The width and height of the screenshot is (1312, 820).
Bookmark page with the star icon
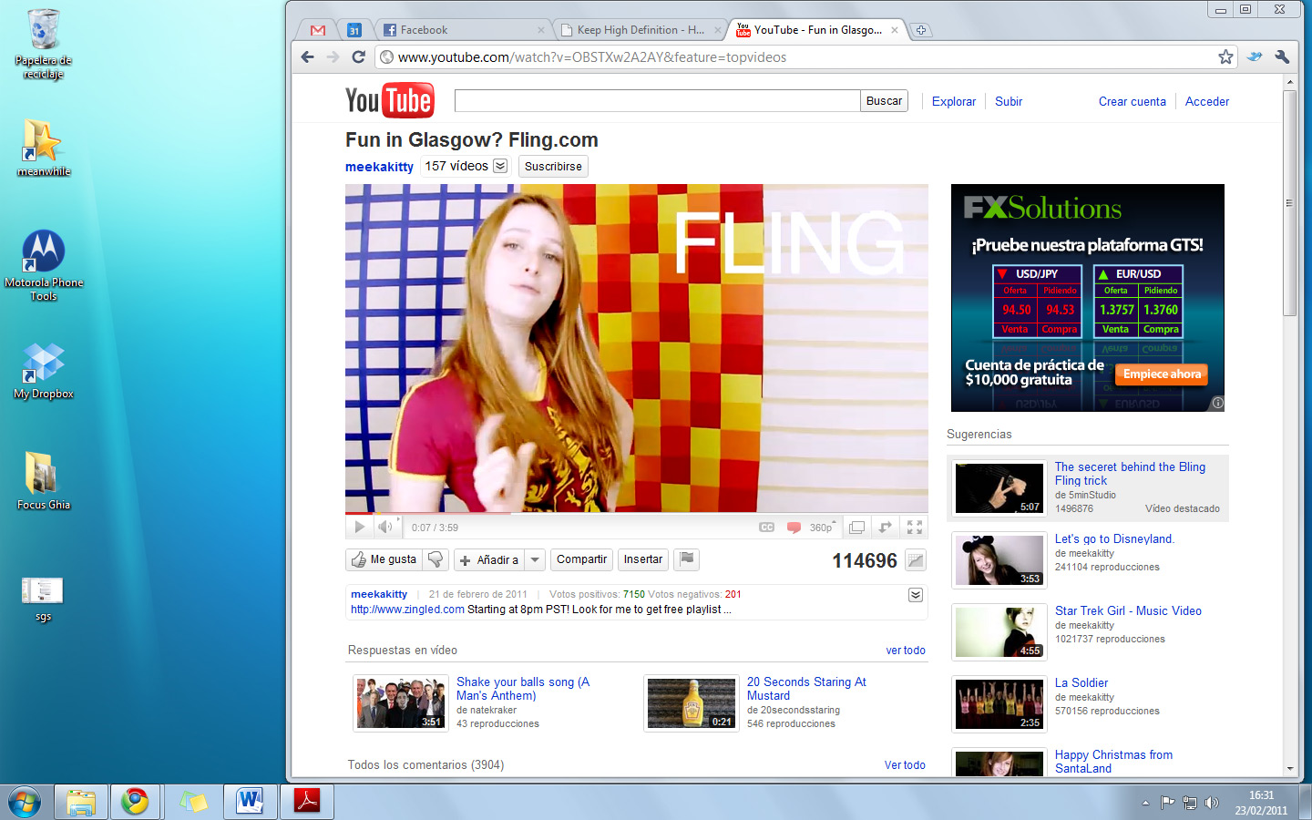point(1225,56)
